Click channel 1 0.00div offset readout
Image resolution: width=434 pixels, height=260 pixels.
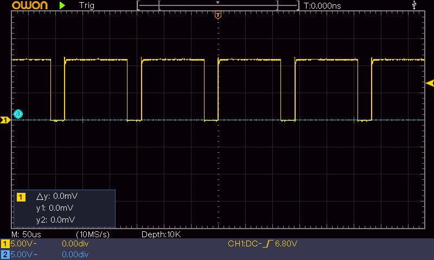75,244
